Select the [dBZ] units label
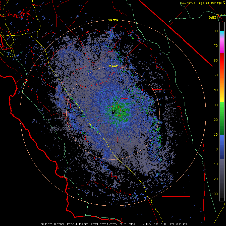 coord(213,17)
